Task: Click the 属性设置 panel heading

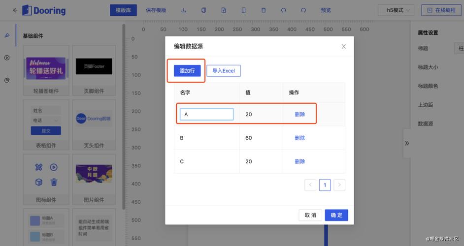Action: (428, 33)
